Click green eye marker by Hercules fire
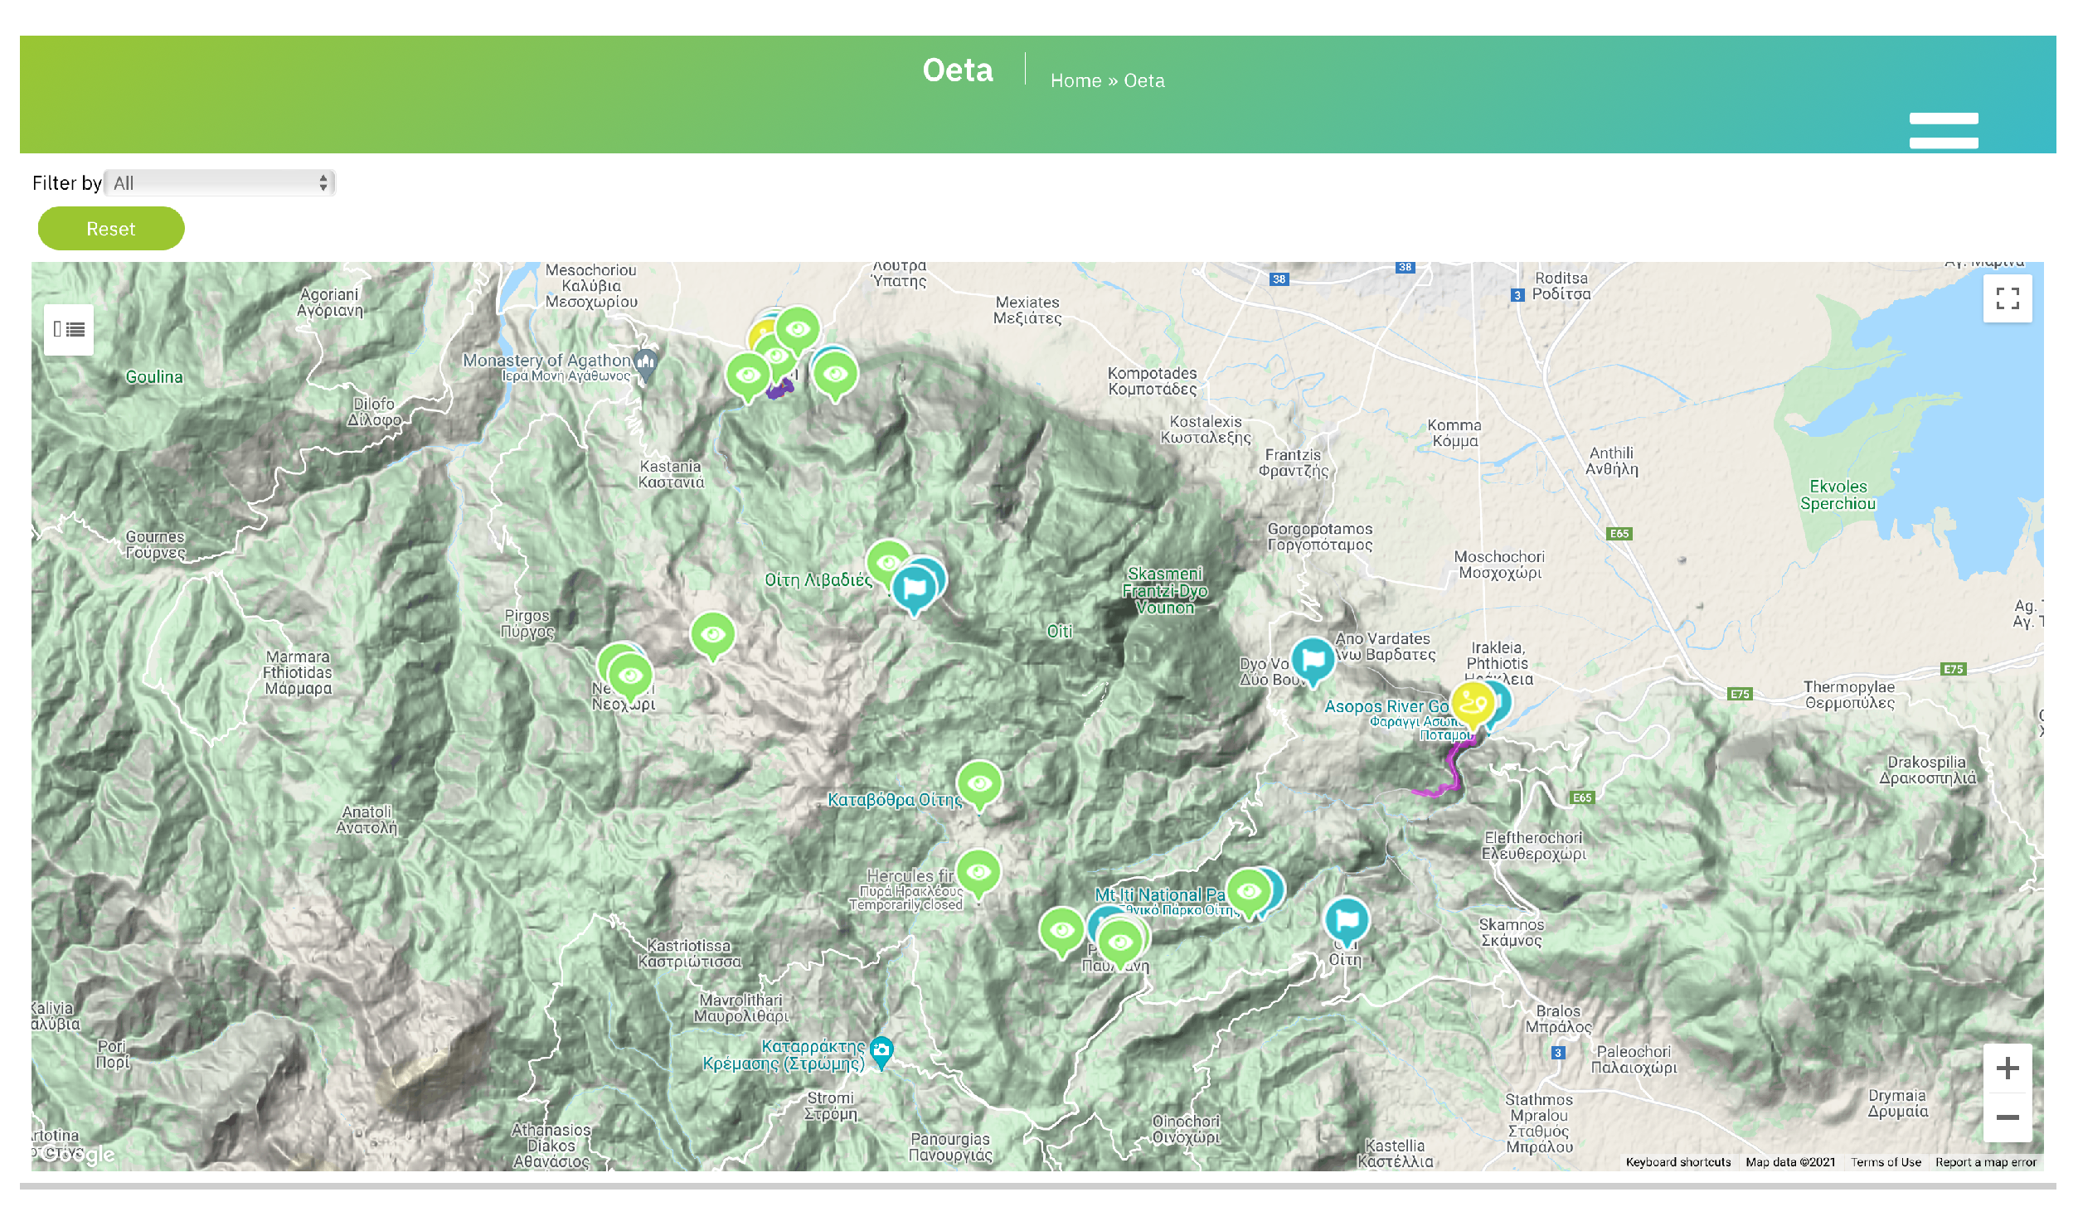The height and width of the screenshot is (1226, 2078). point(978,872)
